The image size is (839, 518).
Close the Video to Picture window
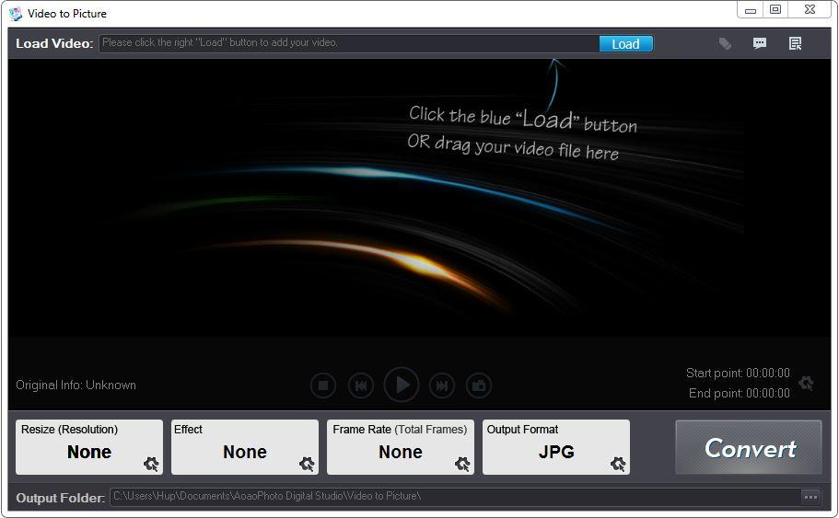tap(810, 9)
